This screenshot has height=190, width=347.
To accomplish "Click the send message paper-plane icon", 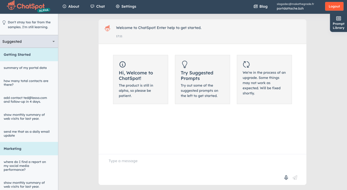I will tap(295, 178).
